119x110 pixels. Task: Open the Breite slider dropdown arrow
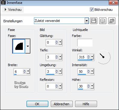28,71
